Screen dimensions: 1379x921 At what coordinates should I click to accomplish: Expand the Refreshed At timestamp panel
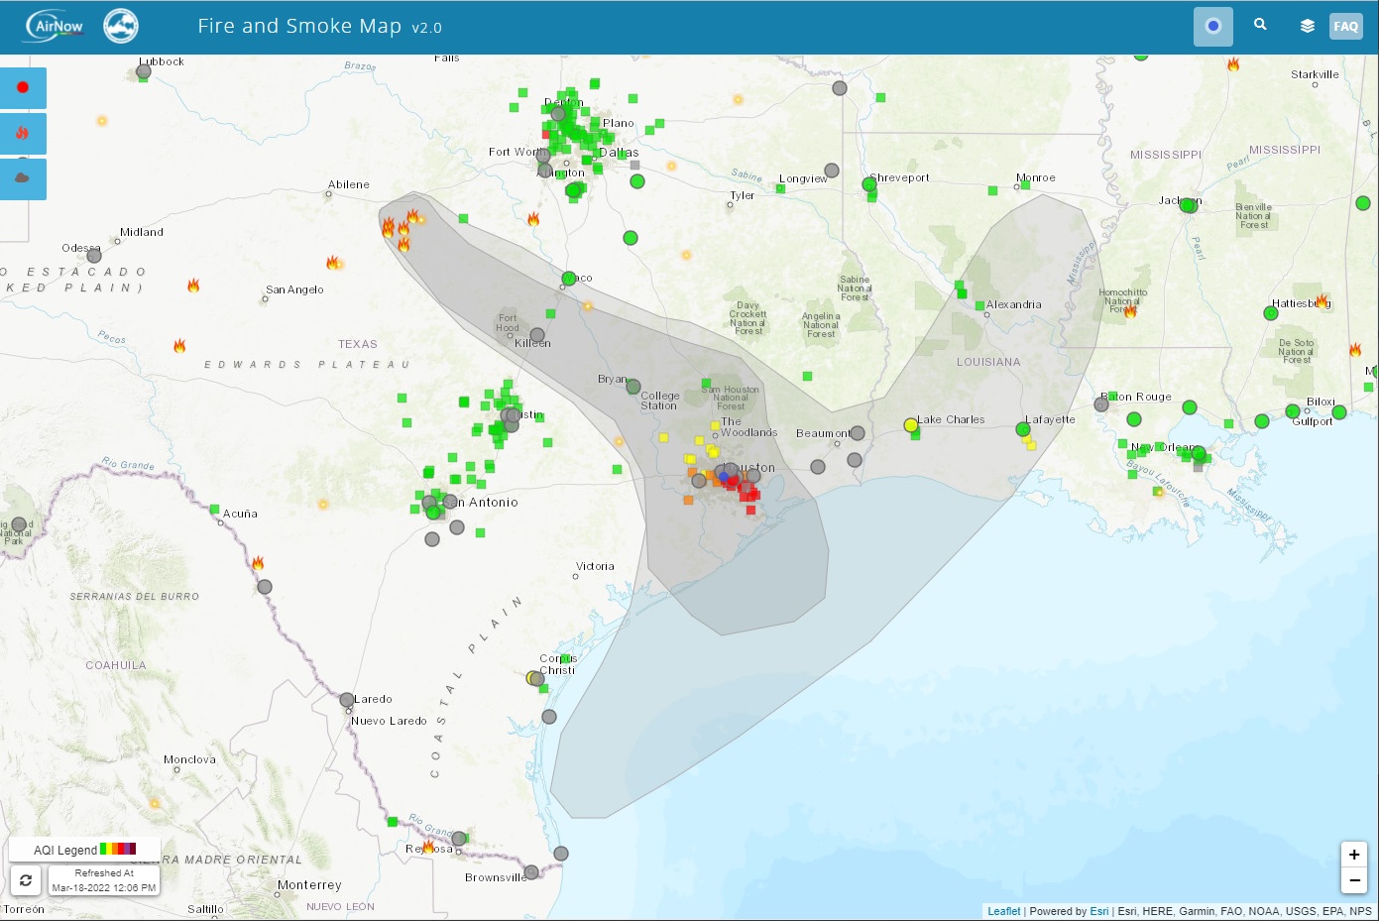pos(102,879)
